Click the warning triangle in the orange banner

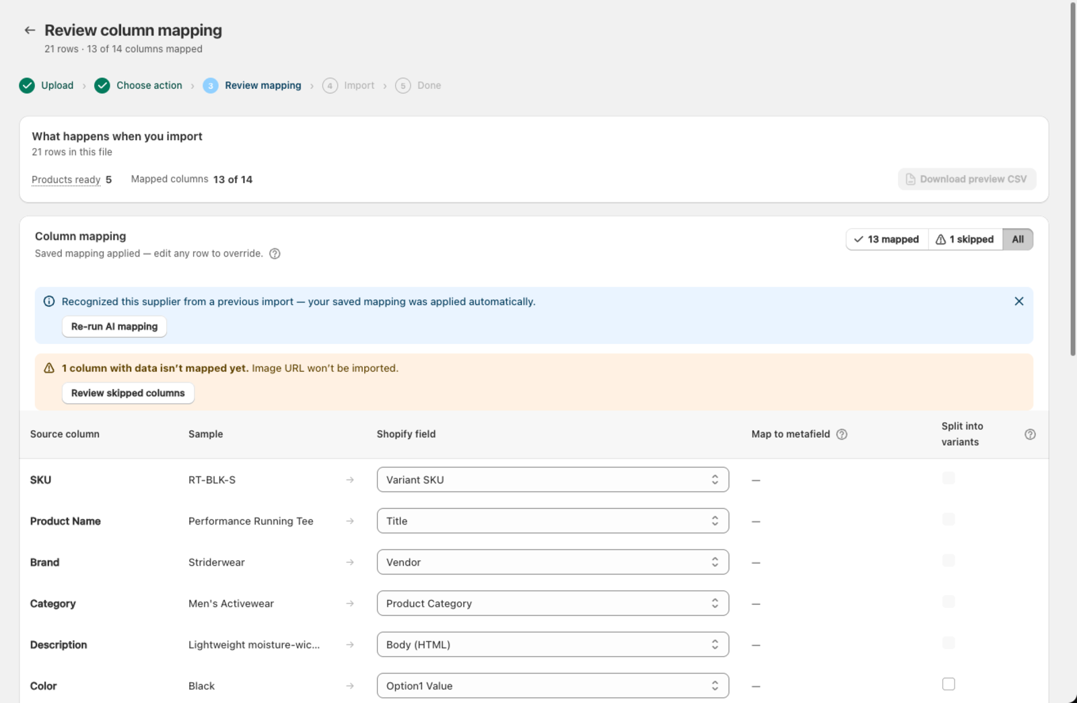coord(49,368)
